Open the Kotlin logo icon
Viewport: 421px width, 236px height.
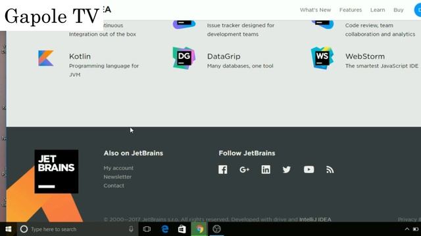point(46,58)
